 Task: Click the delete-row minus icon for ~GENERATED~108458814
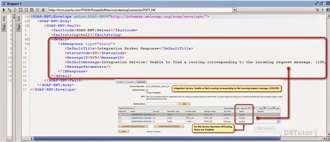pos(278,115)
